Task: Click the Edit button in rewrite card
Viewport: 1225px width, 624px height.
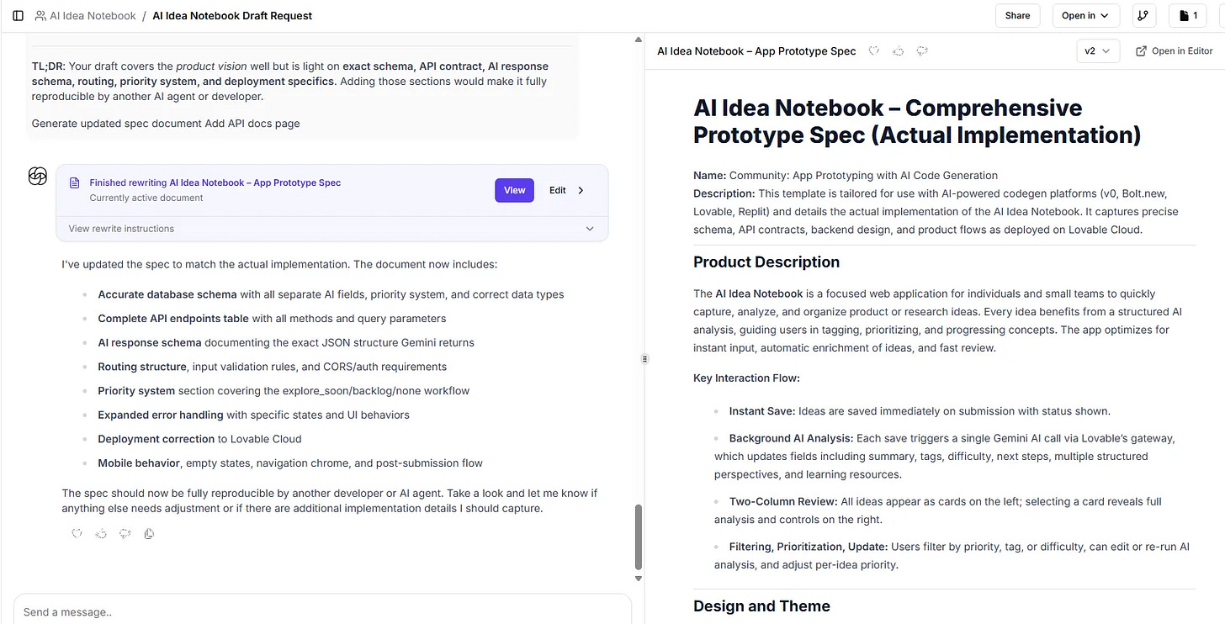Action: click(558, 190)
